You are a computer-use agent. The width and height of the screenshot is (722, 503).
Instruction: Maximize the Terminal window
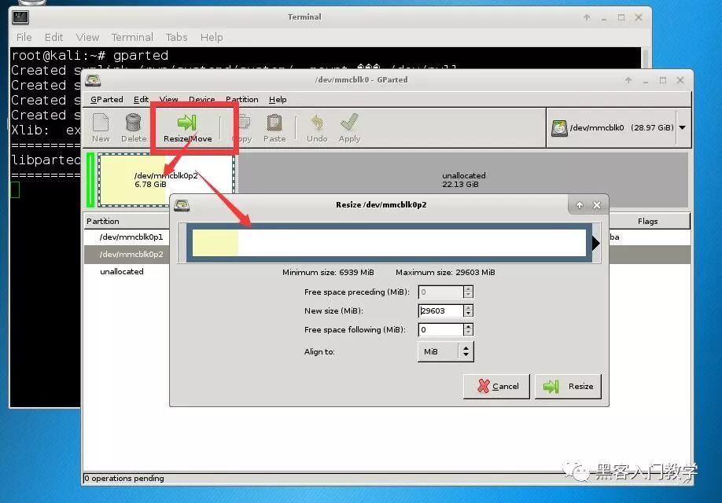(621, 17)
